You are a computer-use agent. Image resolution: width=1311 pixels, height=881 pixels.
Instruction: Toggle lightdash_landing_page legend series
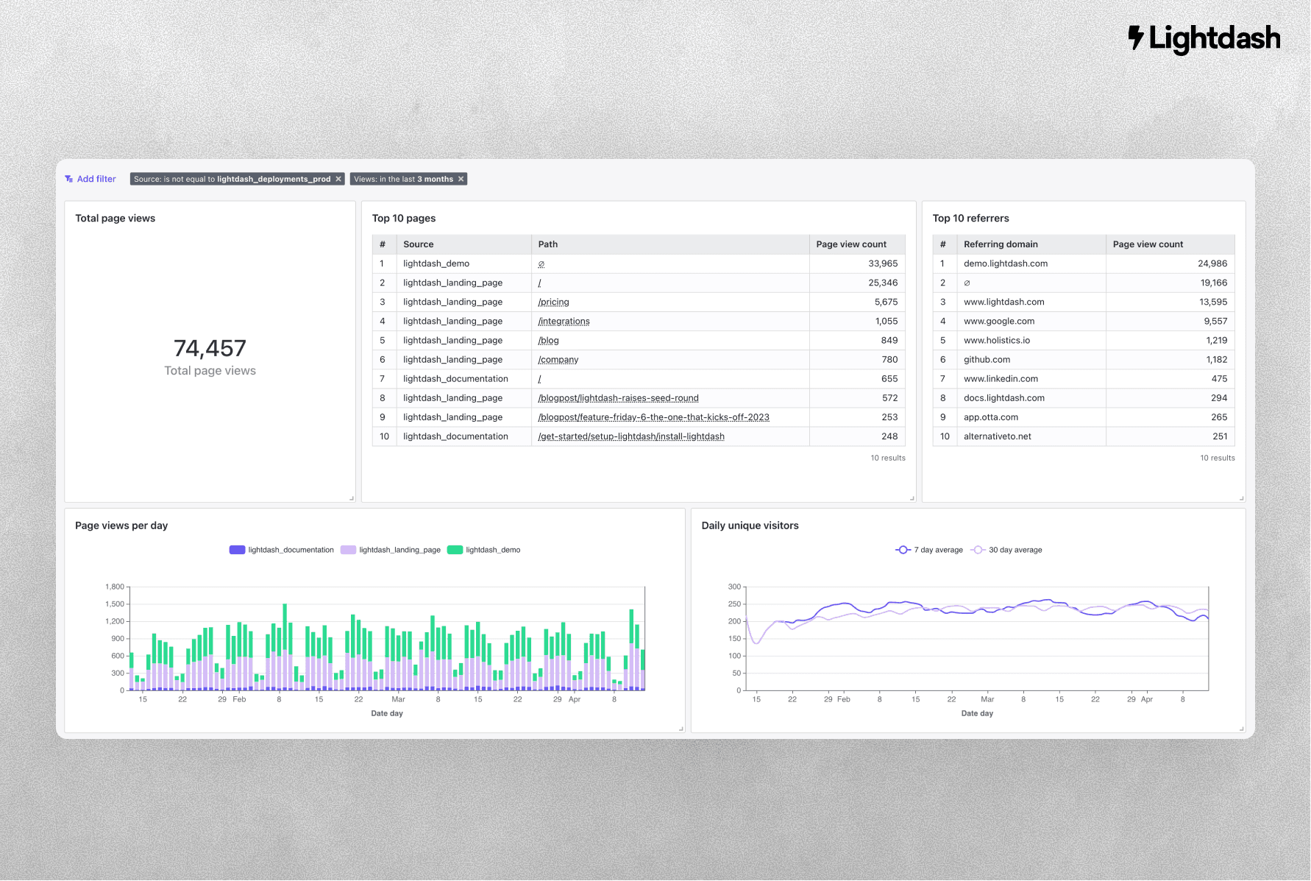click(x=391, y=550)
